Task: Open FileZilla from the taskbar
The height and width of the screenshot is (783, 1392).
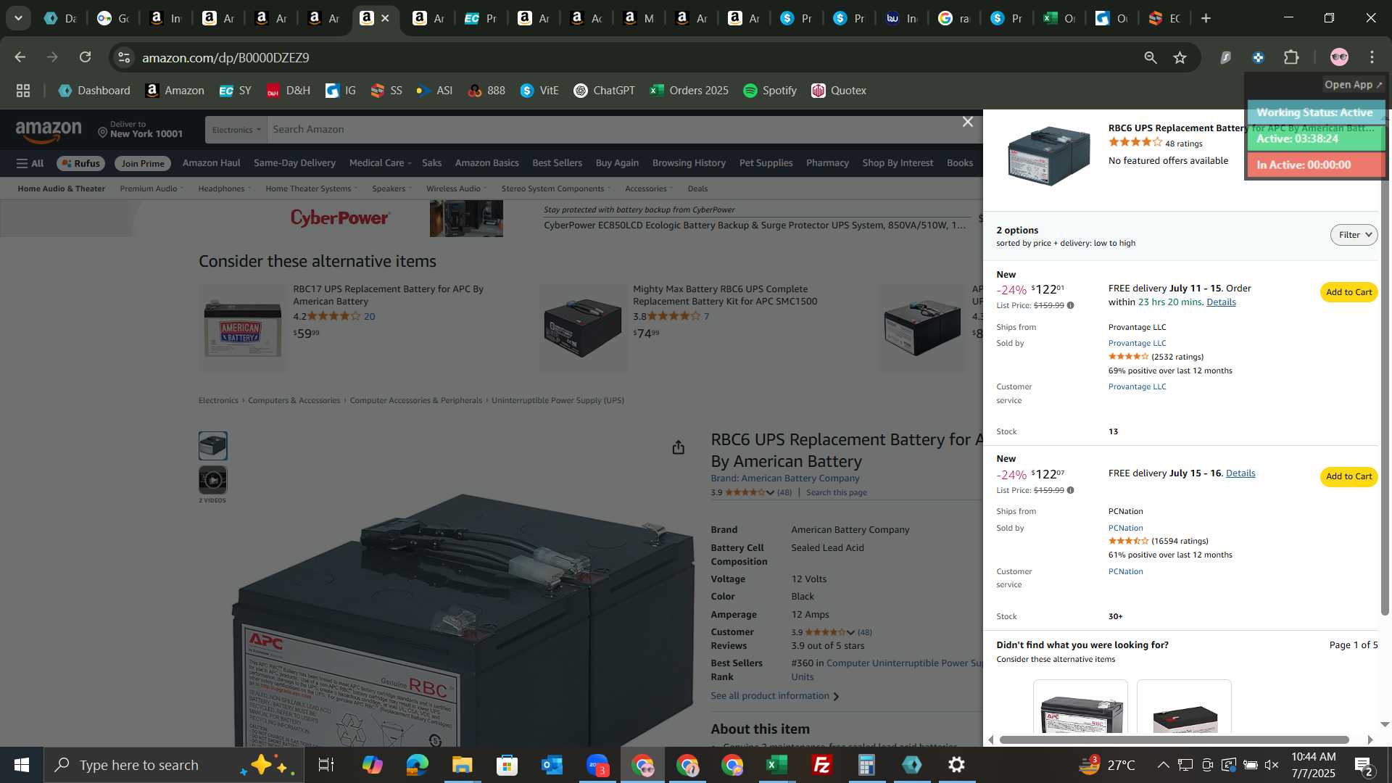Action: [822, 765]
